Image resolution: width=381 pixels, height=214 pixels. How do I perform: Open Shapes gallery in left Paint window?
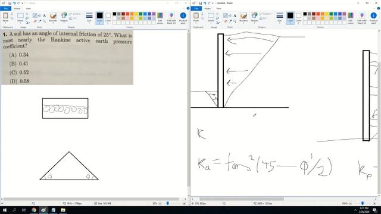pyautogui.click(x=64, y=18)
